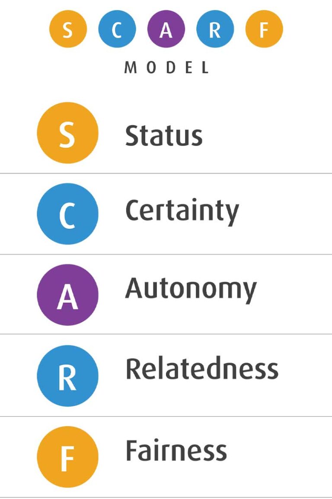Click the small orange F circle in header

[264, 29]
